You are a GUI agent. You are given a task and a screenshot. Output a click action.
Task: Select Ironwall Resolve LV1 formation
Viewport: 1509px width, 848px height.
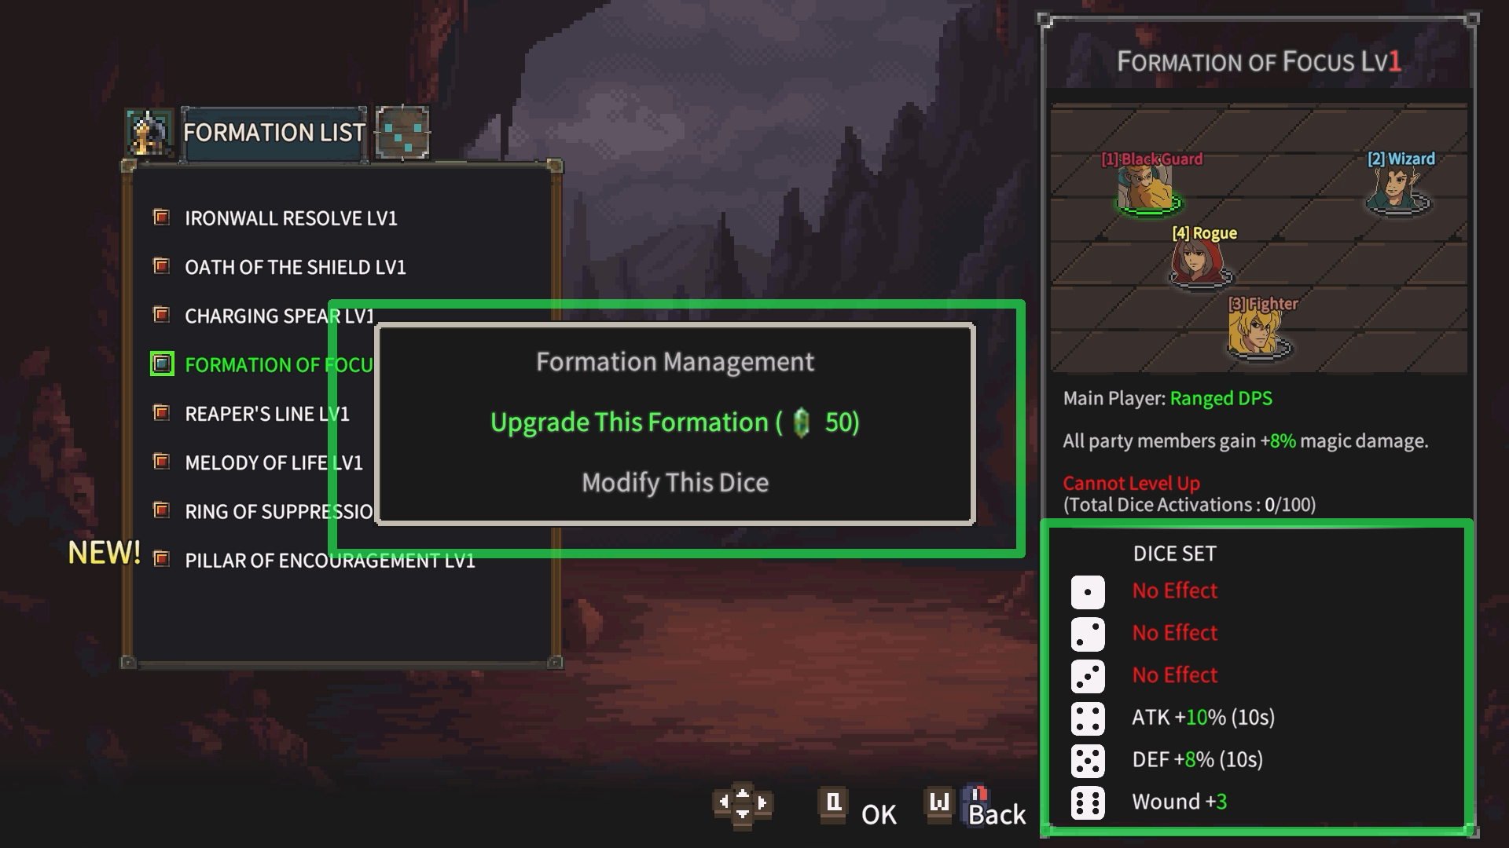click(291, 218)
